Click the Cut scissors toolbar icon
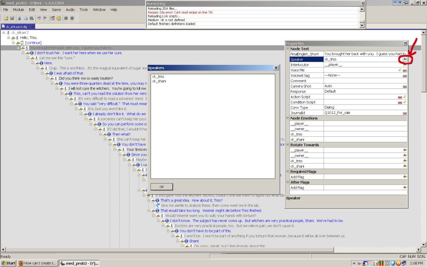 (x=20, y=18)
